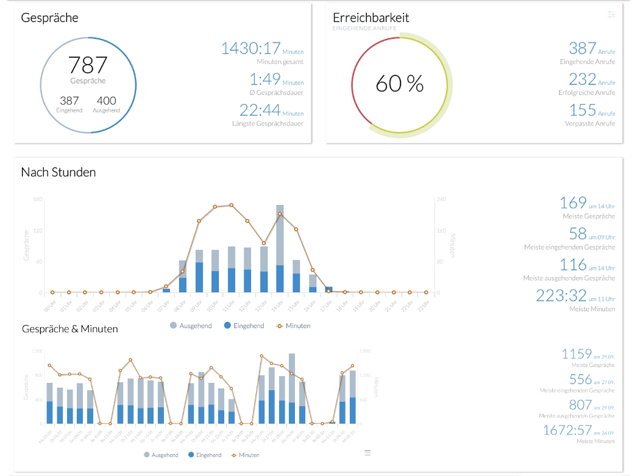Open the settings sliders icon in the Erreichbarkeit card
The image size is (635, 476).
pos(611,15)
